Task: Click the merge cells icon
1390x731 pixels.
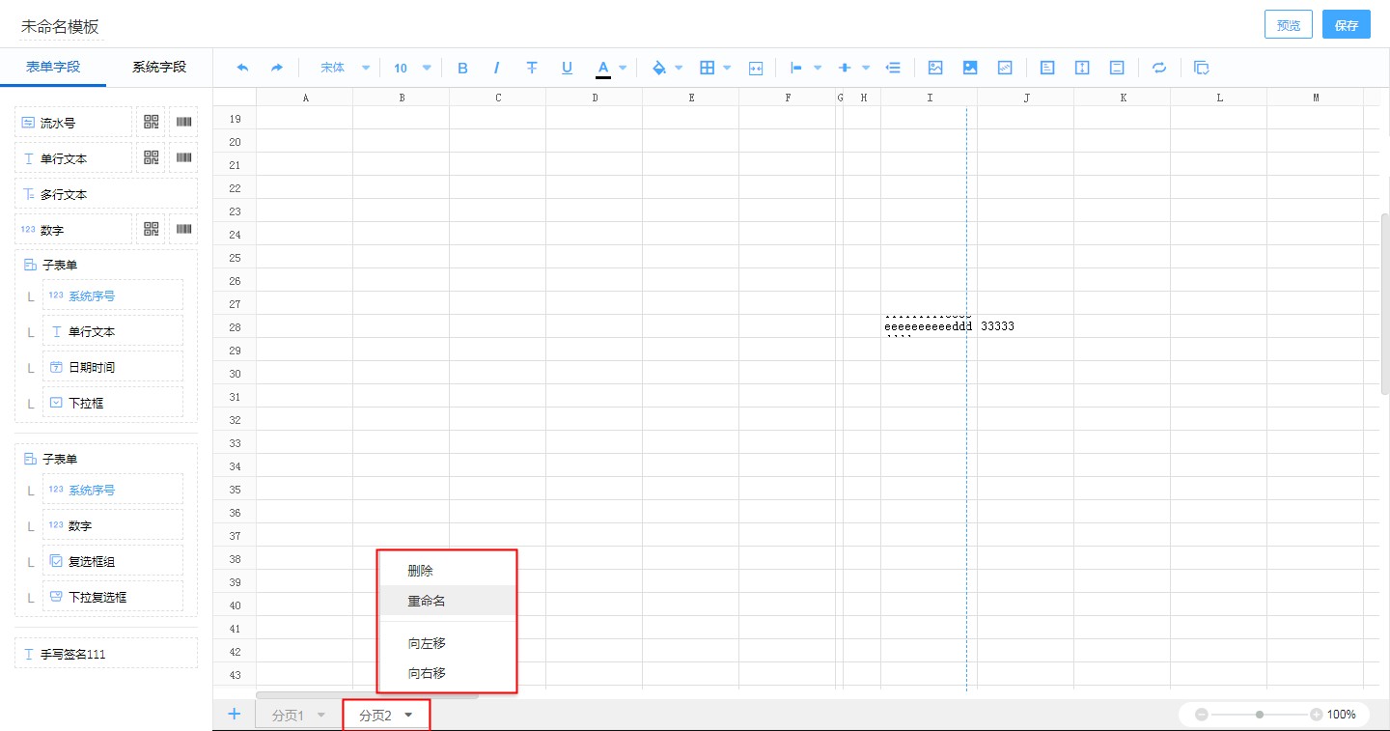Action: coord(756,68)
